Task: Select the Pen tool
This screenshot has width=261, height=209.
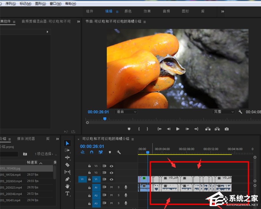Action: (x=67, y=179)
